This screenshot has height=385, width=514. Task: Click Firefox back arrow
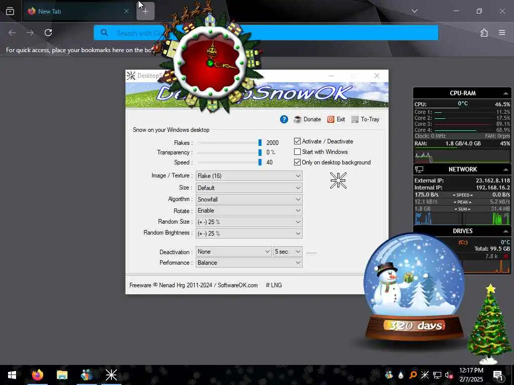(12, 33)
